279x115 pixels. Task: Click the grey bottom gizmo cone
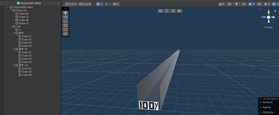(268, 21)
